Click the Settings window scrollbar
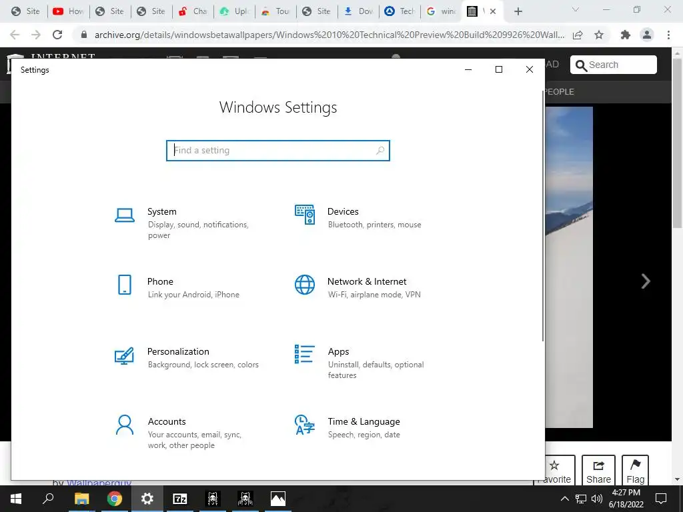 coord(543,215)
